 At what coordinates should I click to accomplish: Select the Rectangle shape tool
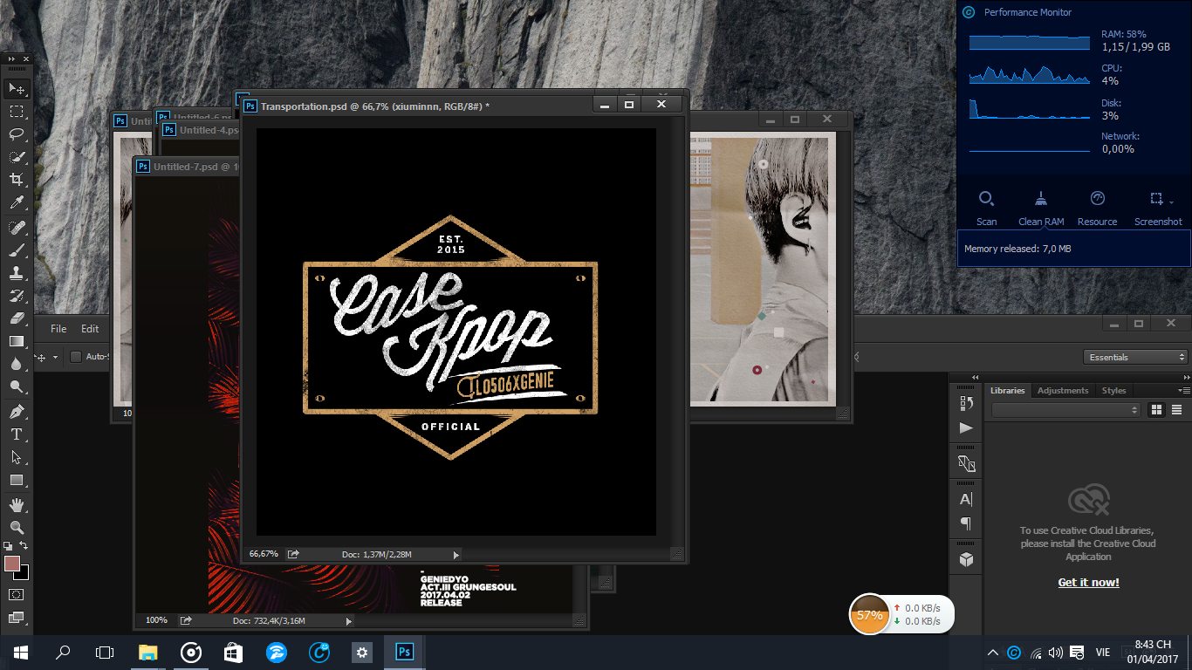click(x=17, y=480)
